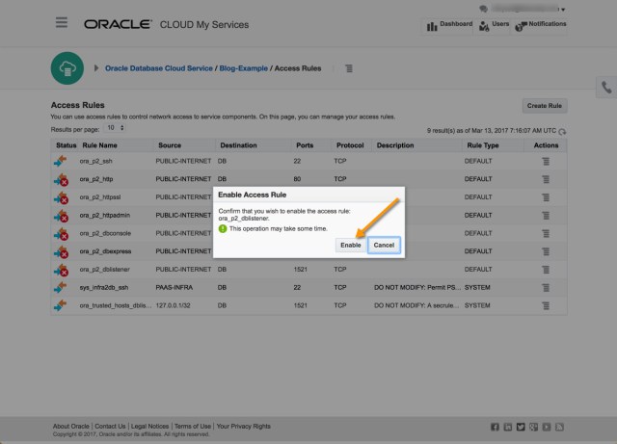Click status icon for sys_infra2db_ssh rule
617x444 pixels.
pyautogui.click(x=61, y=287)
